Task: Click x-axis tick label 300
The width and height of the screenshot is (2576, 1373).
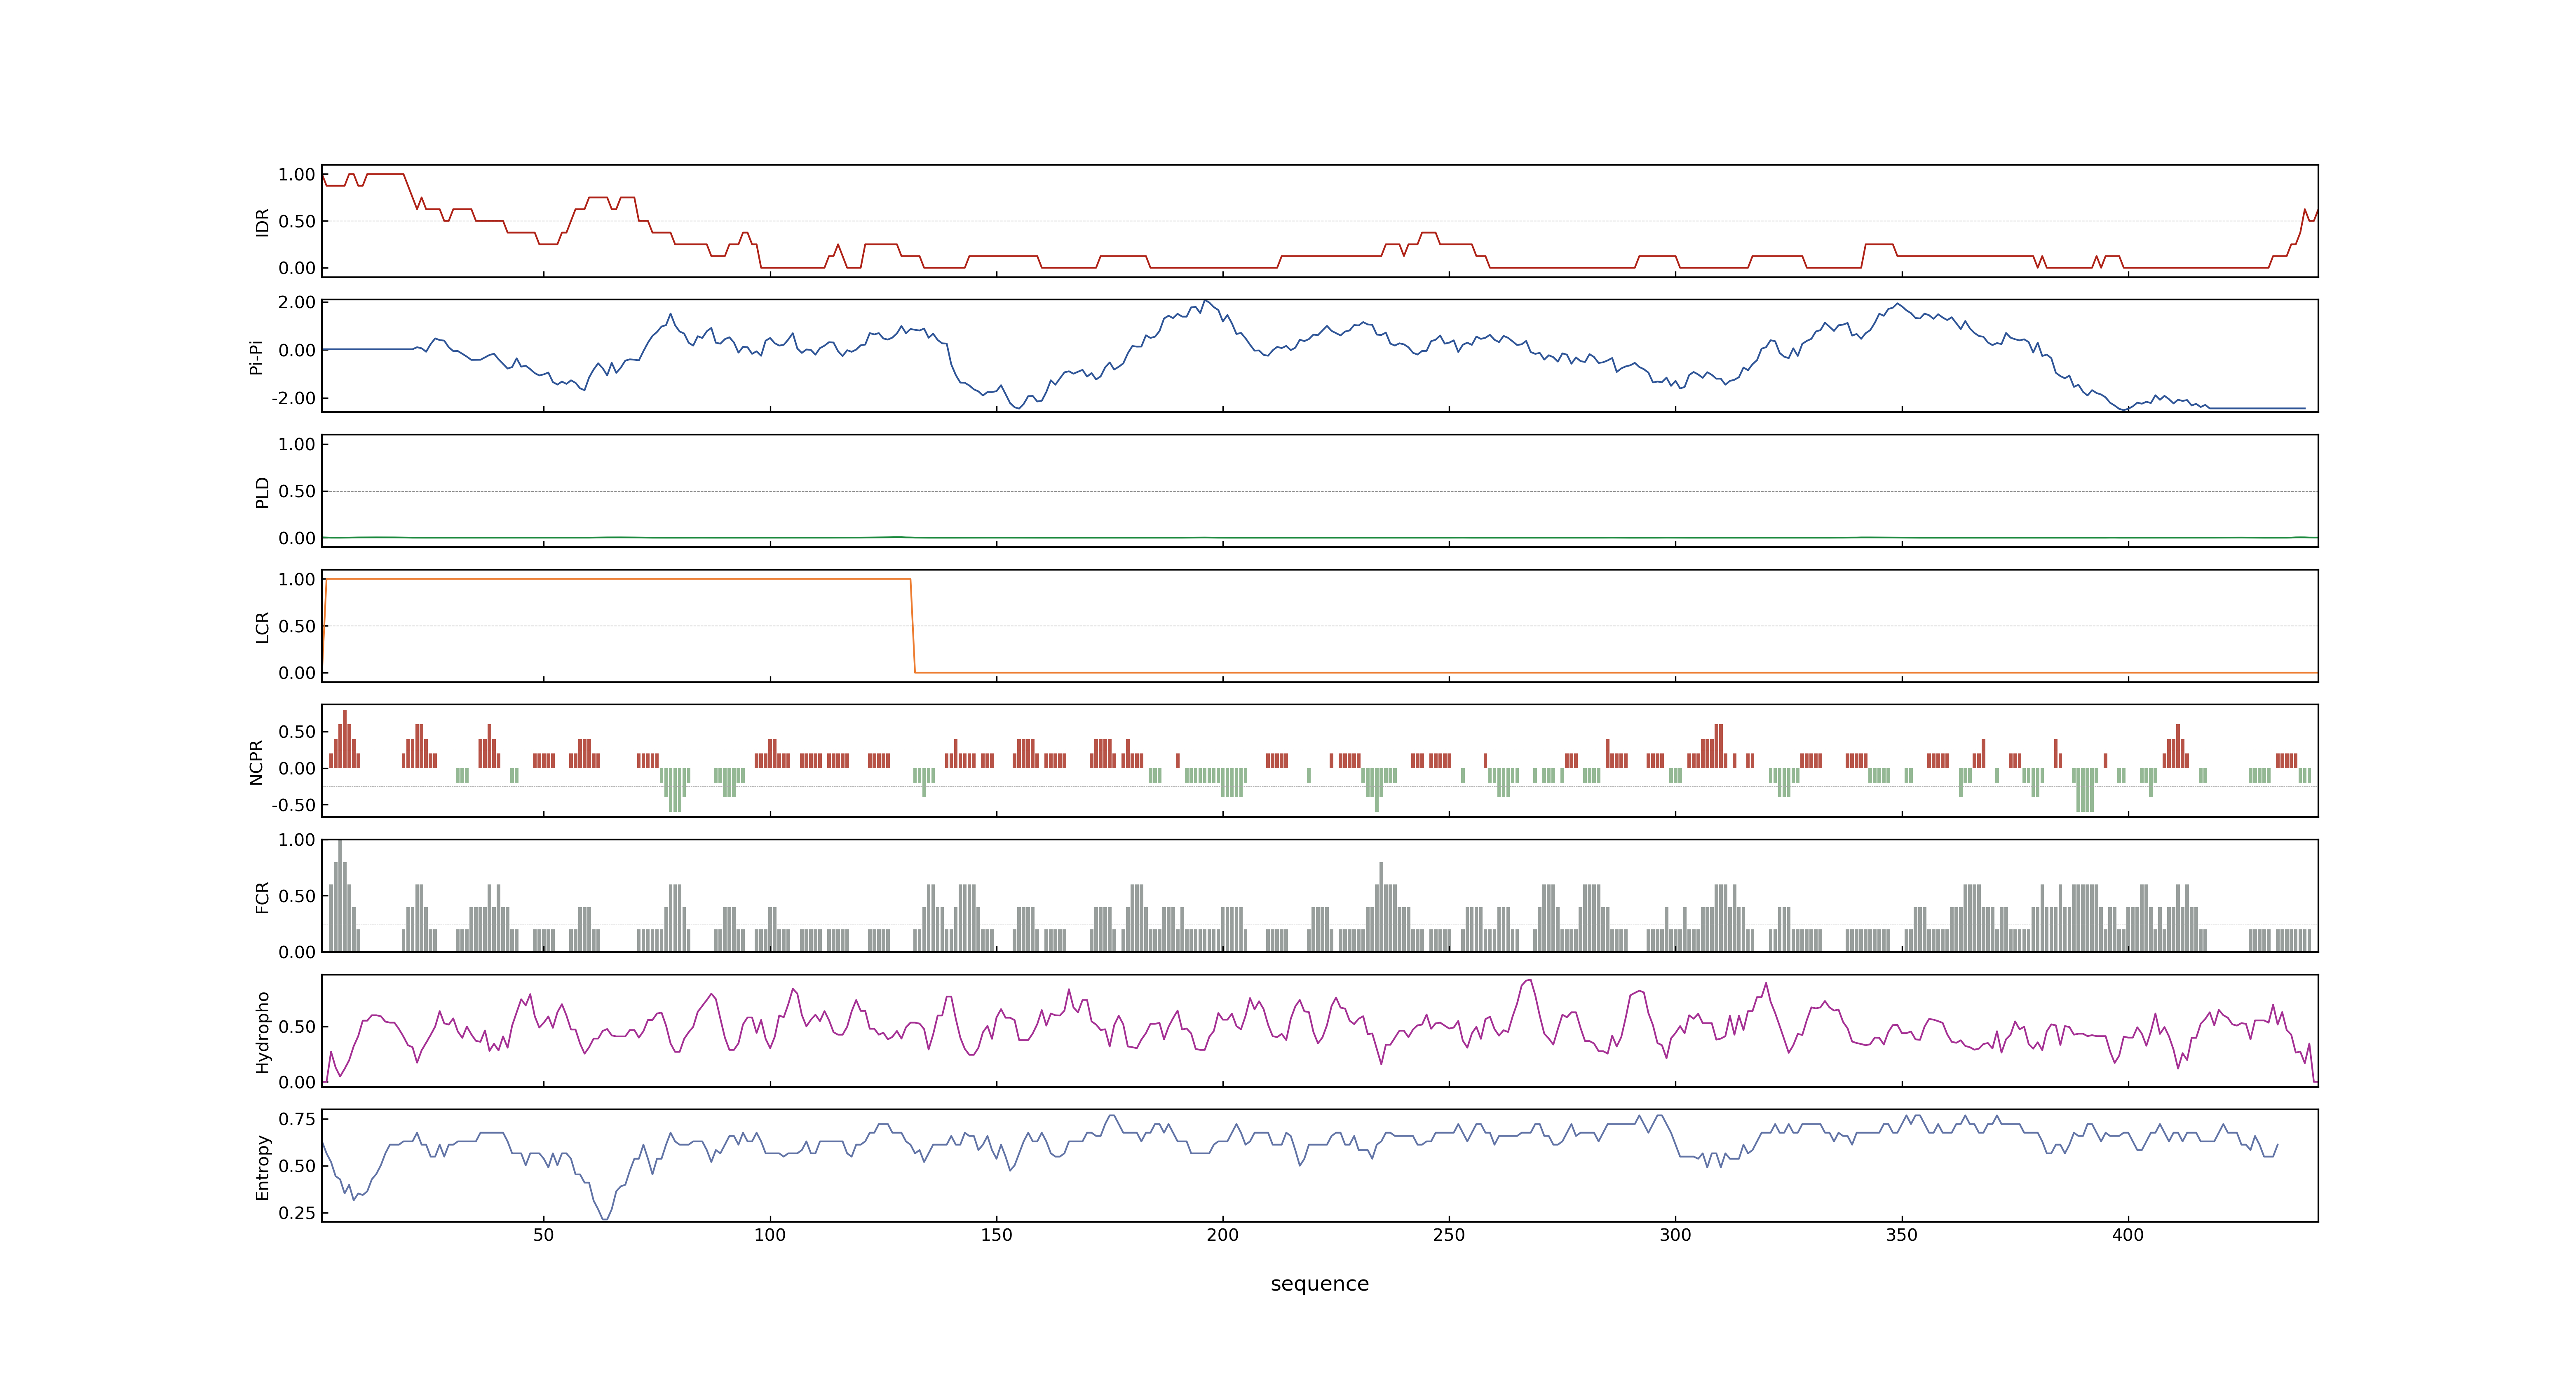Action: 1675,1235
